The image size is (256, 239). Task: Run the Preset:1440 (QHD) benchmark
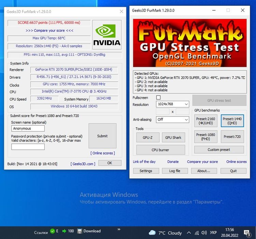(232, 121)
